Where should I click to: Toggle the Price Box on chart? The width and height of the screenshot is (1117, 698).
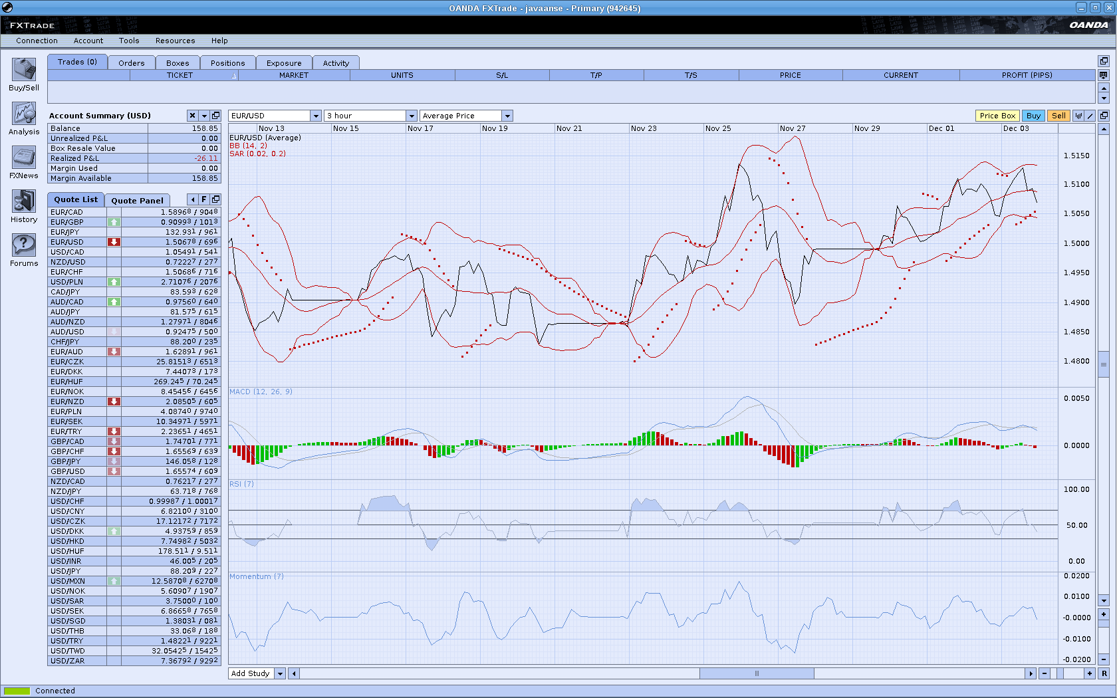coord(997,116)
